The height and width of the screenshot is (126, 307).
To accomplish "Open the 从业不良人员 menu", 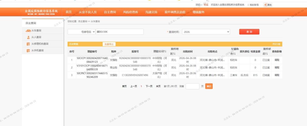I will click(x=88, y=12).
